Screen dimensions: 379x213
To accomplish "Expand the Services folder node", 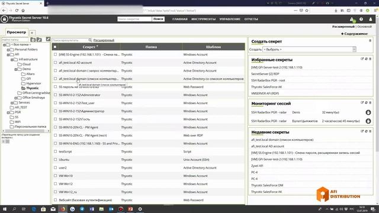I will click(x=12, y=102).
